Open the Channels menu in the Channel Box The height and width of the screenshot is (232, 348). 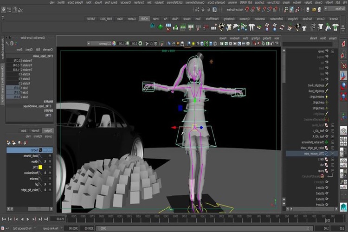[48, 50]
